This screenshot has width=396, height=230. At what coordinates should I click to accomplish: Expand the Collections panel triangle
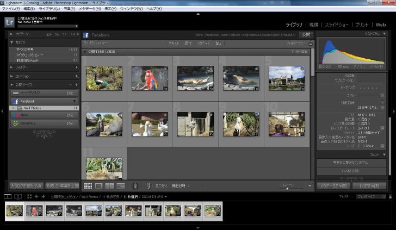tap(11, 76)
